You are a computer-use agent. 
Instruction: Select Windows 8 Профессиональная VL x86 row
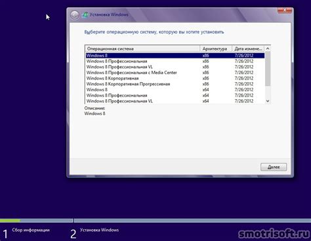[x=175, y=67]
